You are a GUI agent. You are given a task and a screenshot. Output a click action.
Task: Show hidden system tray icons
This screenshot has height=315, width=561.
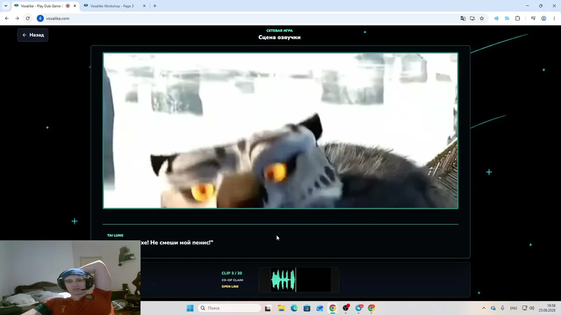(x=484, y=308)
